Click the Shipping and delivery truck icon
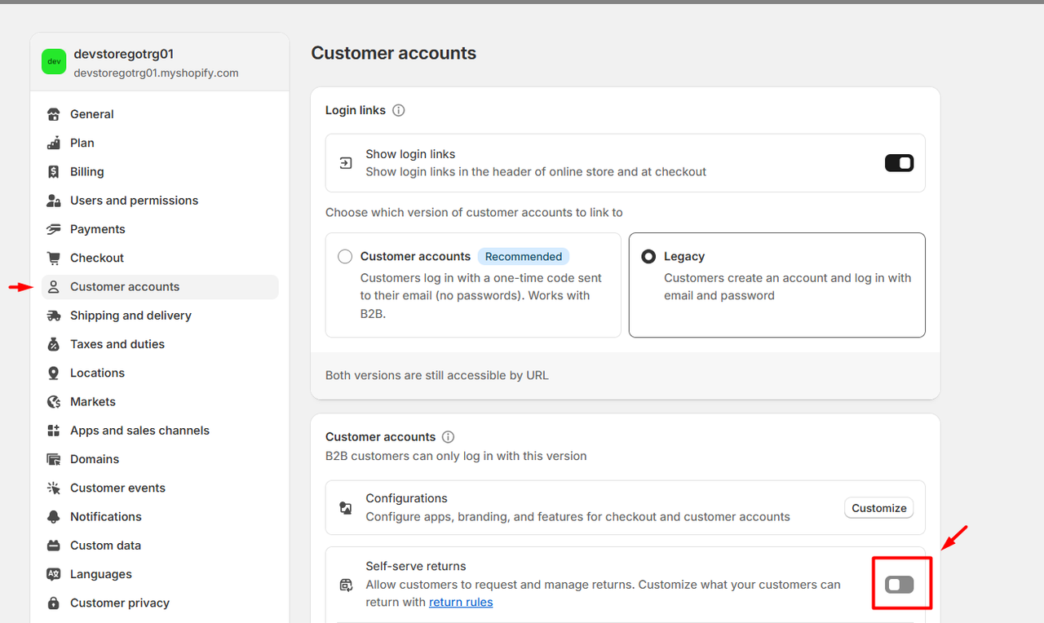The image size is (1044, 623). click(x=54, y=316)
